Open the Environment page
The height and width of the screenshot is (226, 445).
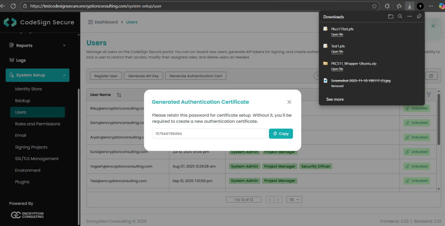tap(28, 170)
